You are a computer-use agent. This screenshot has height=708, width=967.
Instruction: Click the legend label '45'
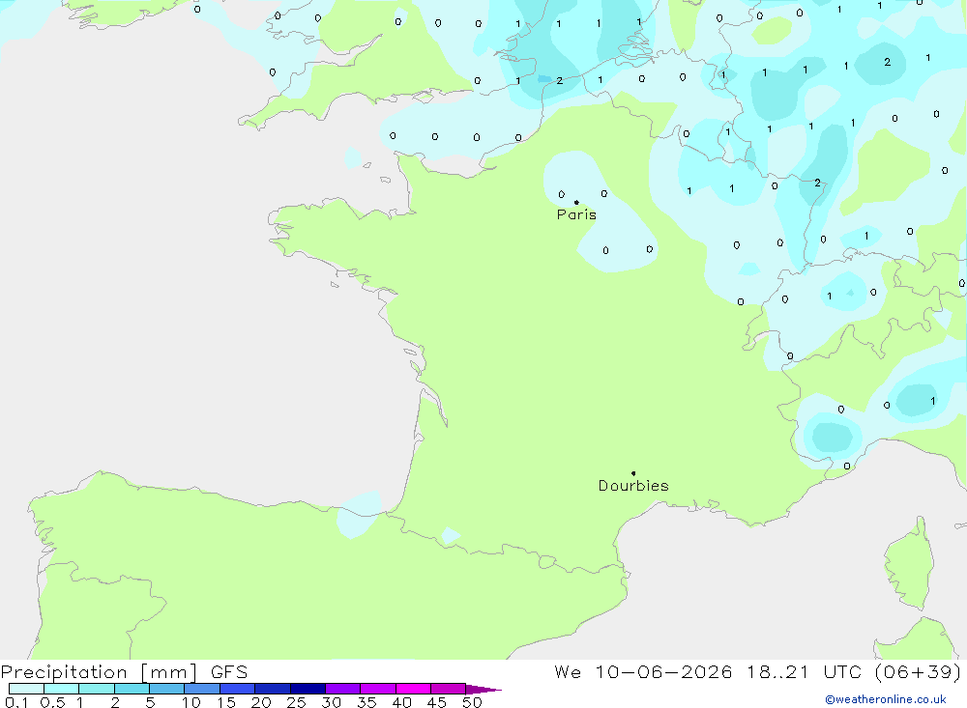(x=437, y=702)
